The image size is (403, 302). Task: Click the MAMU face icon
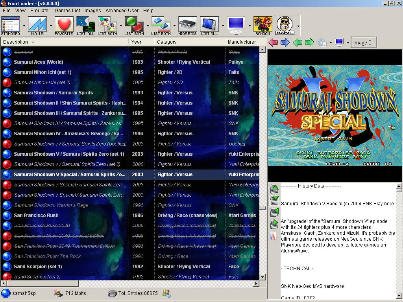click(x=285, y=26)
